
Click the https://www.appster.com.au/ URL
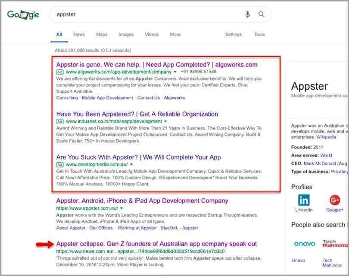87,208
